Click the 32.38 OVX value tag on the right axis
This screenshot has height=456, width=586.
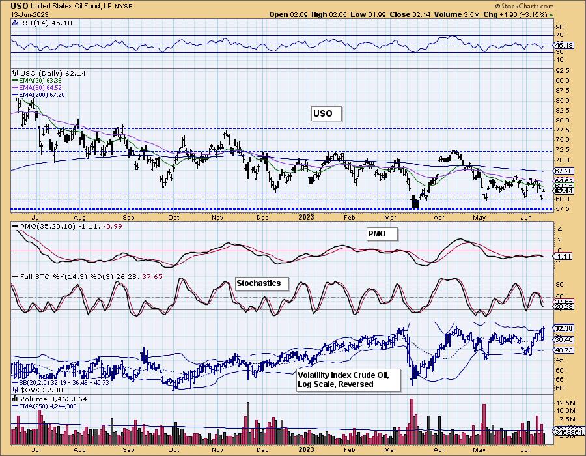click(565, 328)
